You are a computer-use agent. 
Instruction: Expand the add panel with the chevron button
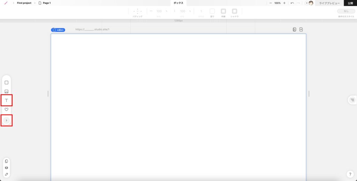[x=6, y=120]
